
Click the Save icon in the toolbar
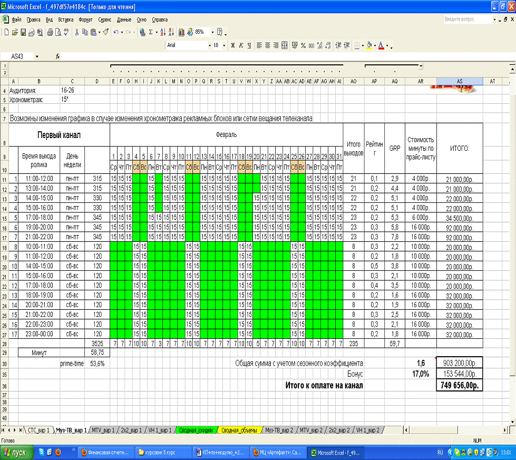tap(23, 32)
